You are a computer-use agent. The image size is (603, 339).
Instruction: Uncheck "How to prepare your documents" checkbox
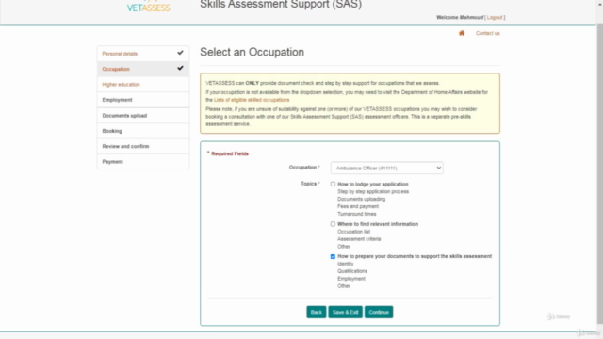coord(333,256)
